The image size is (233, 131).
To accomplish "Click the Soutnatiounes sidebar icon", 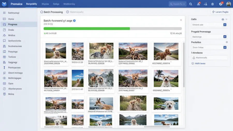I will (x=4, y=46).
